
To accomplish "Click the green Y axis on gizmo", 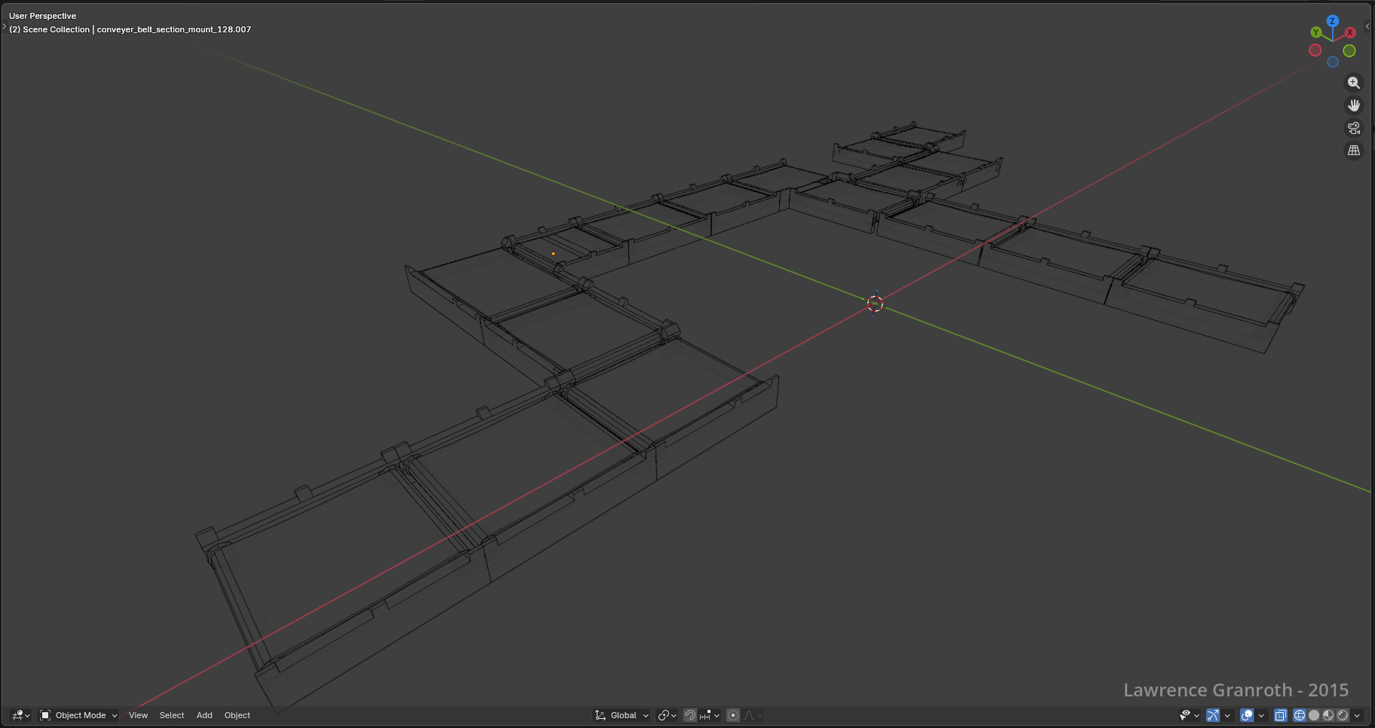I will [1315, 32].
